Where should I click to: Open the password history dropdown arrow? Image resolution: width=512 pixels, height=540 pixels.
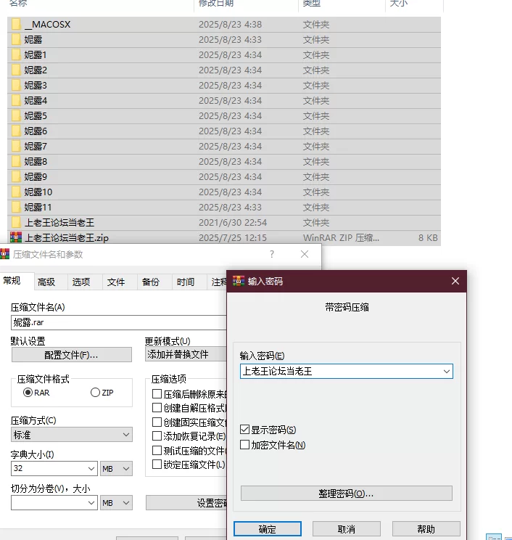(x=446, y=372)
